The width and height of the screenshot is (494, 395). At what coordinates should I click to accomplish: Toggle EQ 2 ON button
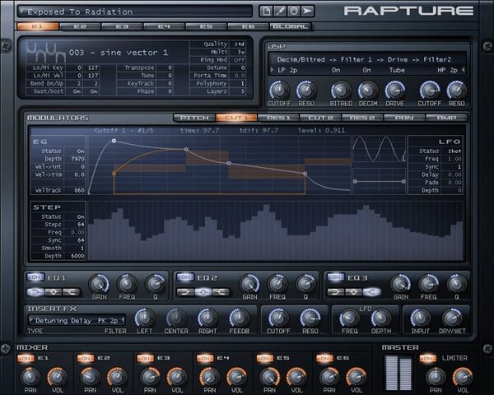(x=185, y=277)
